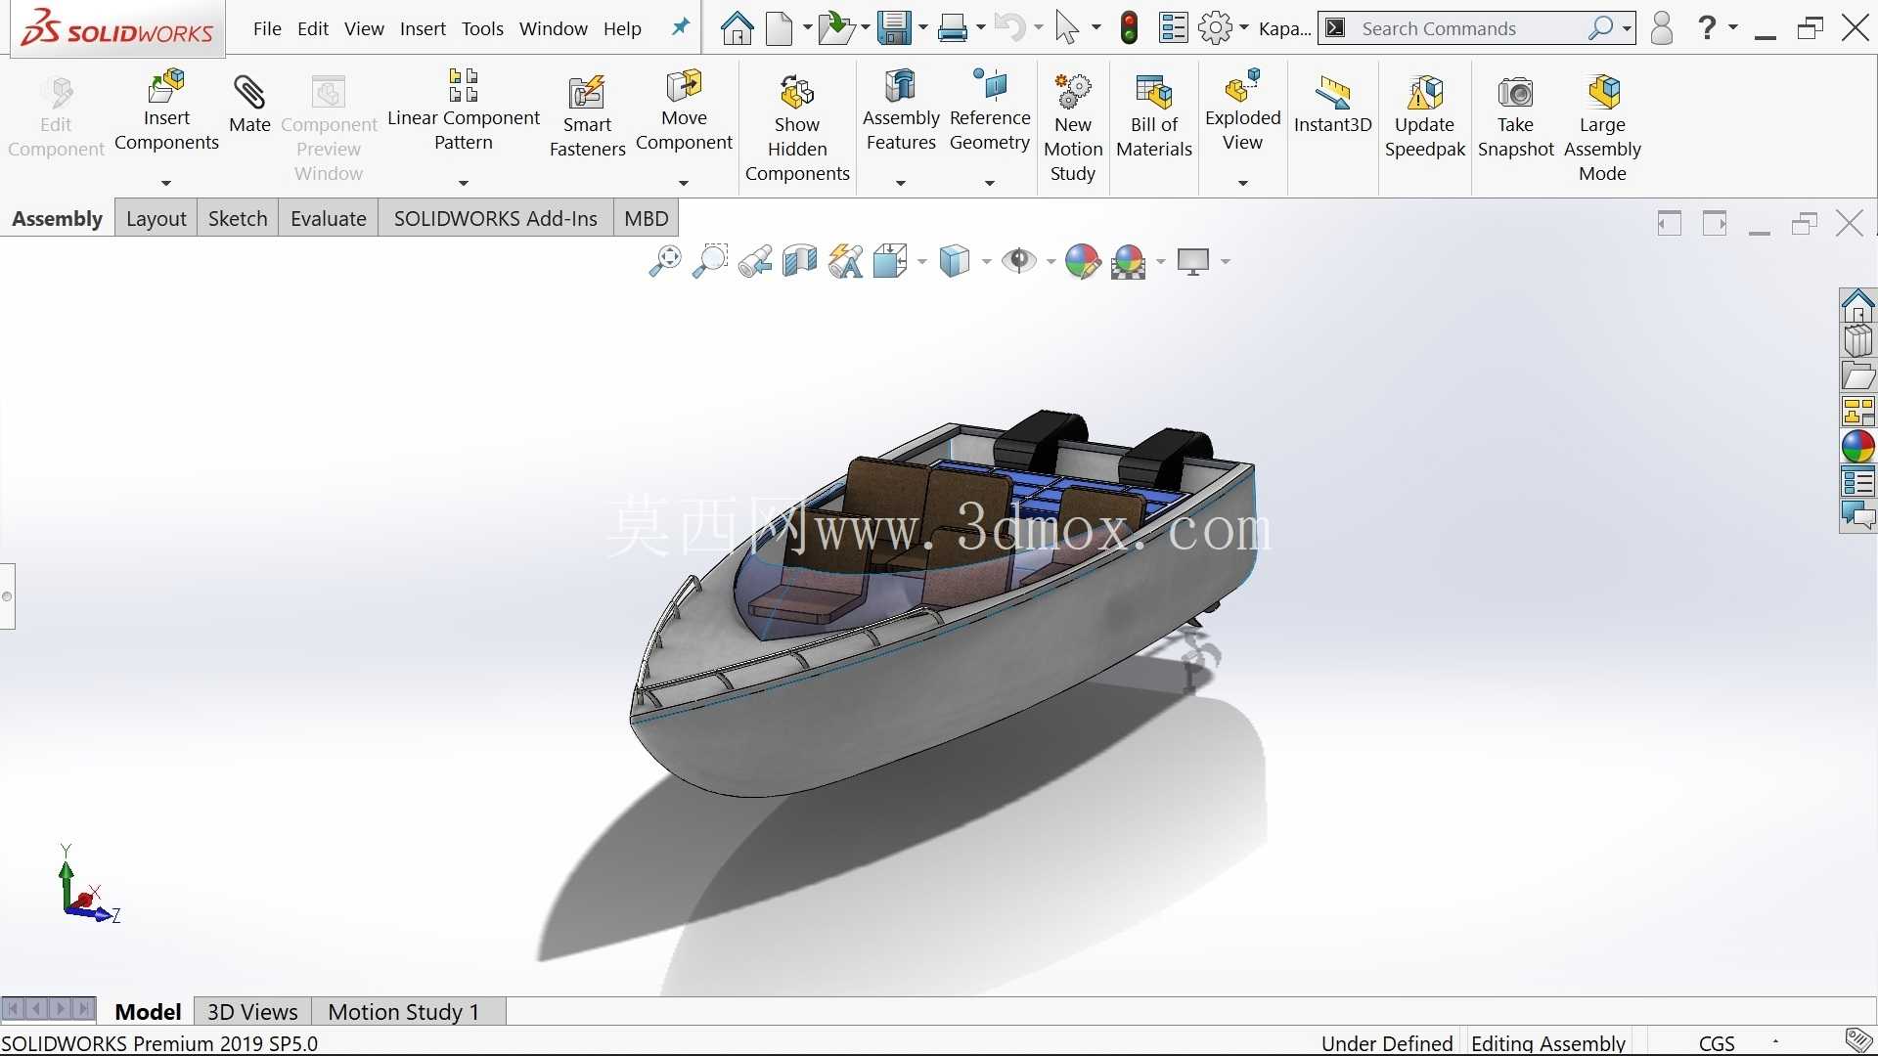Viewport: 1878px width, 1056px height.
Task: Switch to SOLIDWORKS Add-Ins tab
Action: click(x=496, y=218)
